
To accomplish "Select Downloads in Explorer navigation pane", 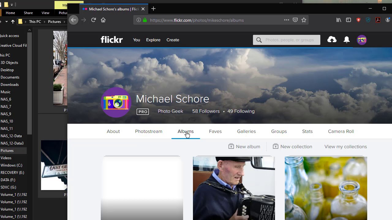I will point(9,85).
